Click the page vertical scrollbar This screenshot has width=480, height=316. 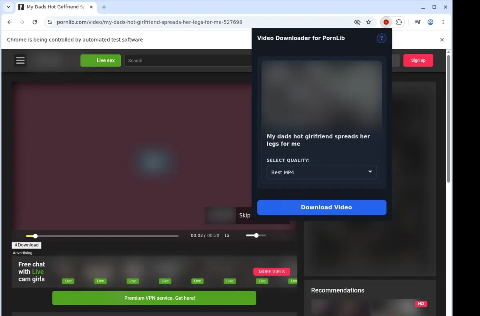pos(448,119)
